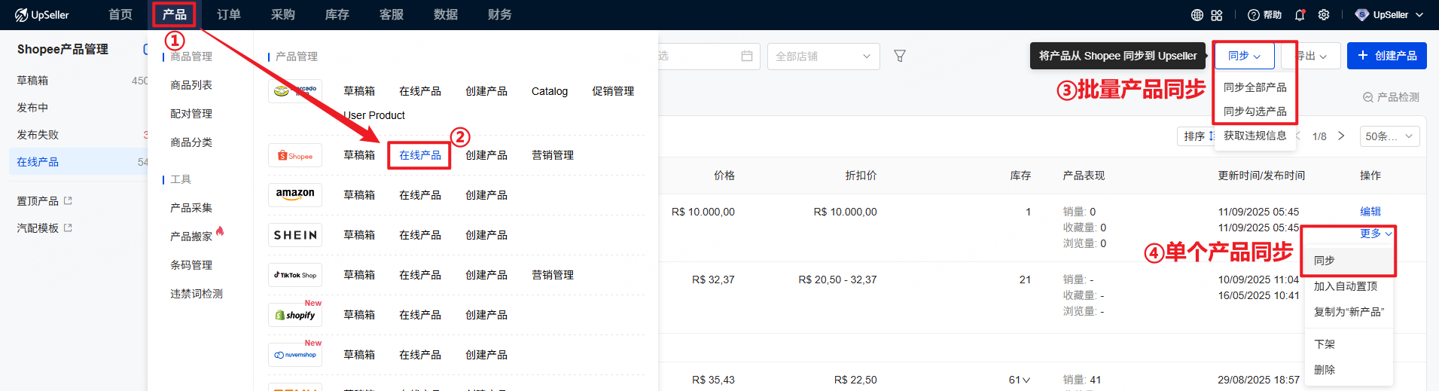Select 同步全部产品 from sync menu
This screenshot has height=391, width=1439.
point(1255,87)
